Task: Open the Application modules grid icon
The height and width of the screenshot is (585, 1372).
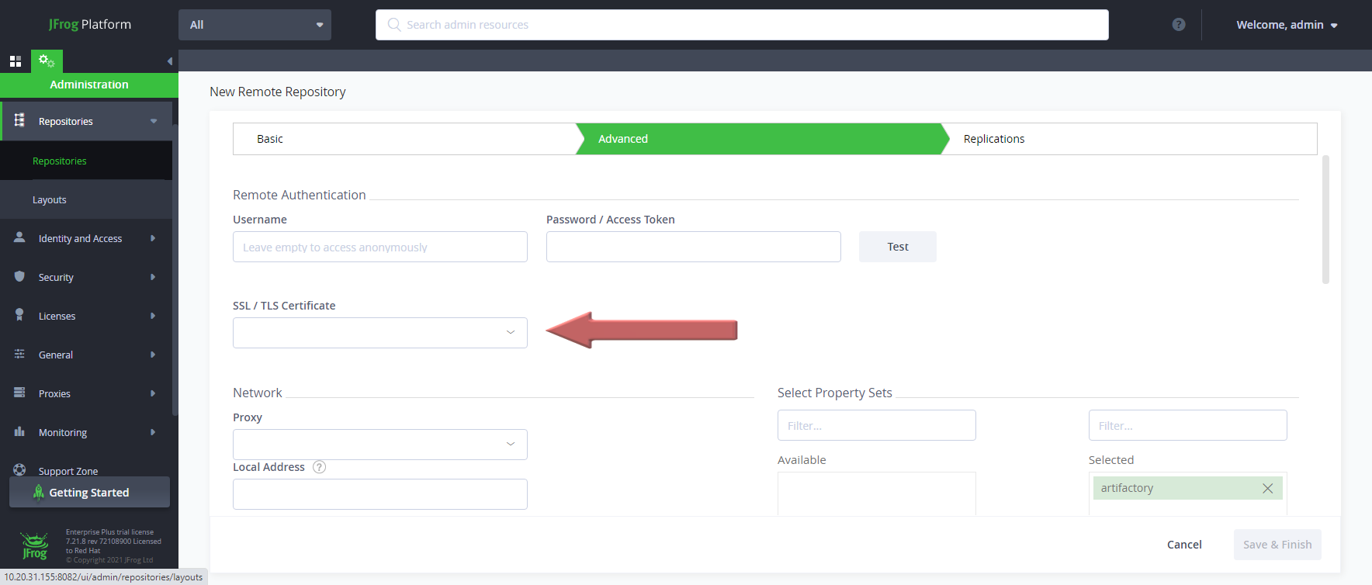Action: coord(16,61)
